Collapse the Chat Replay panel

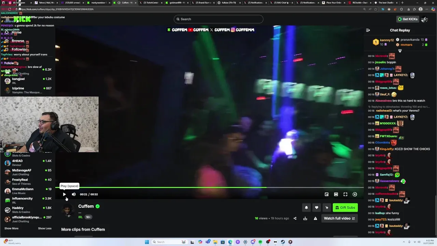[368, 30]
